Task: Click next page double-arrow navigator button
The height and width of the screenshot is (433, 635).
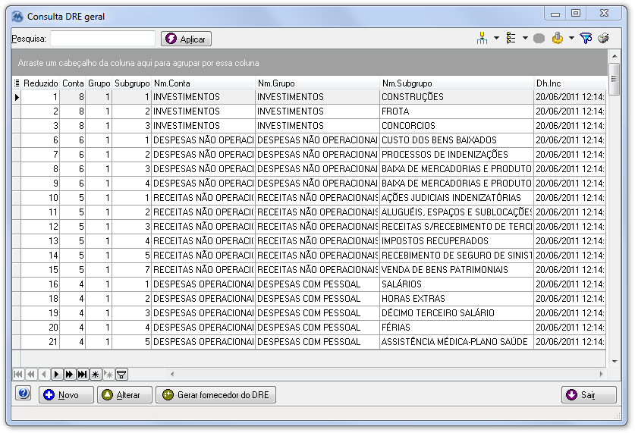Action: tap(70, 375)
